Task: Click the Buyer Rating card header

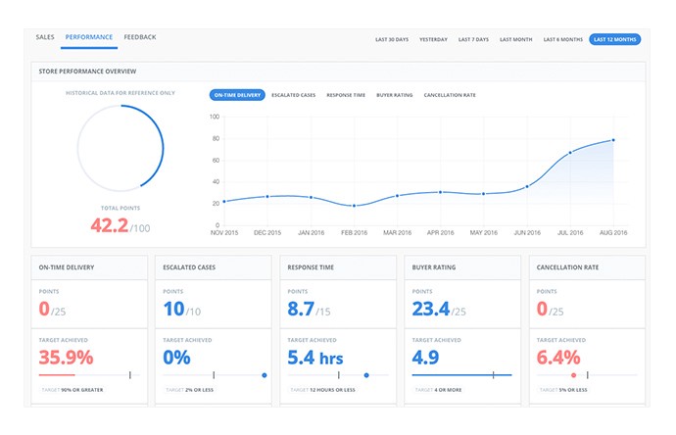Action: click(462, 267)
